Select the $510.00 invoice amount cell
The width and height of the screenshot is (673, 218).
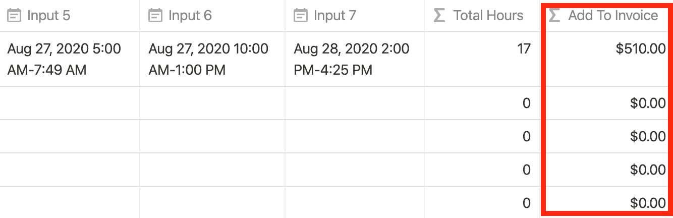click(607, 59)
